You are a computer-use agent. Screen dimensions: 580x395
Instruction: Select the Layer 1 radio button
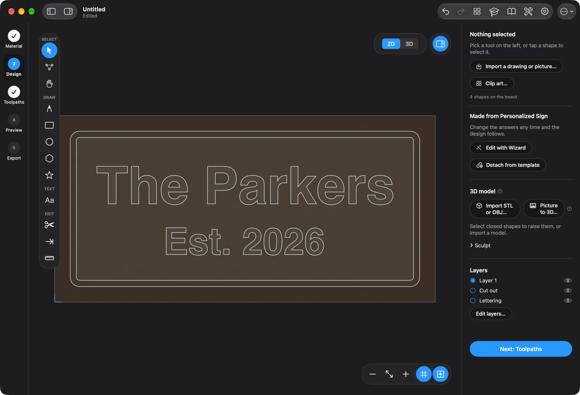click(473, 280)
